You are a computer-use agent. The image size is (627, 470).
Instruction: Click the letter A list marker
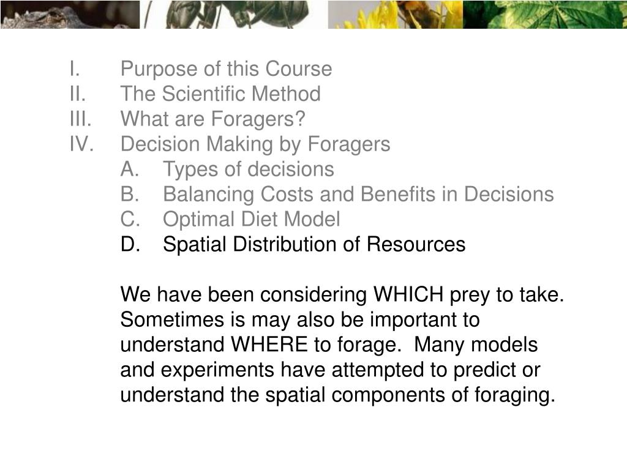pos(130,169)
